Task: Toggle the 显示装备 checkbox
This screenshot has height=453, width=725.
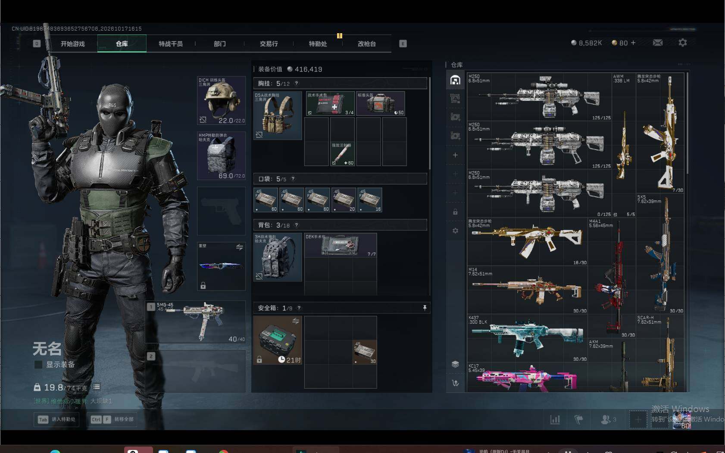Action: [38, 365]
